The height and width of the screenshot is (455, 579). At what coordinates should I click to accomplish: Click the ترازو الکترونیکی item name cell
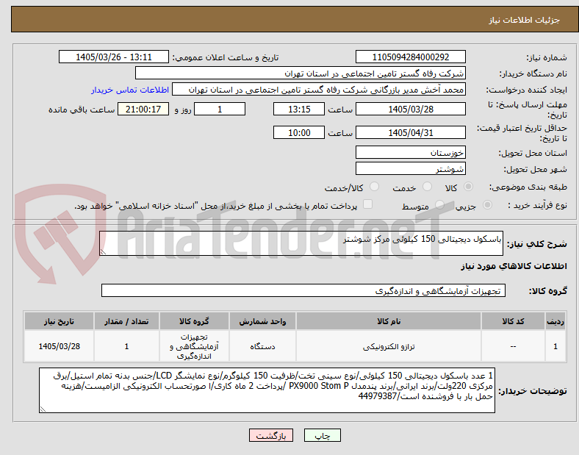(389, 346)
